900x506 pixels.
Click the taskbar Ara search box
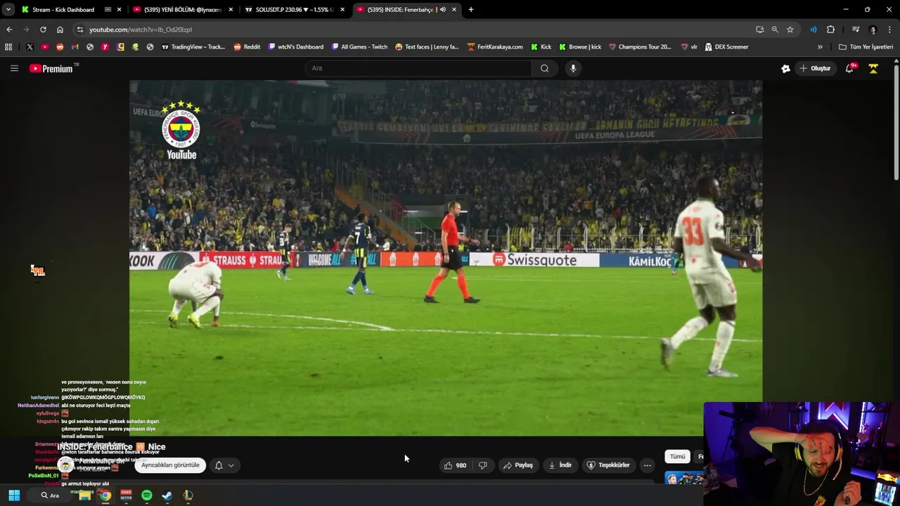click(50, 495)
